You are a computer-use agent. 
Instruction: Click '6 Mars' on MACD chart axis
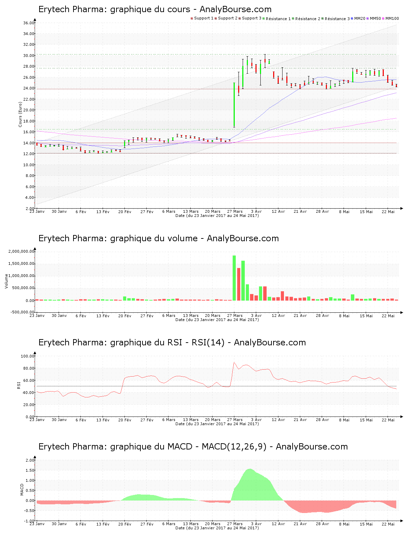click(169, 524)
